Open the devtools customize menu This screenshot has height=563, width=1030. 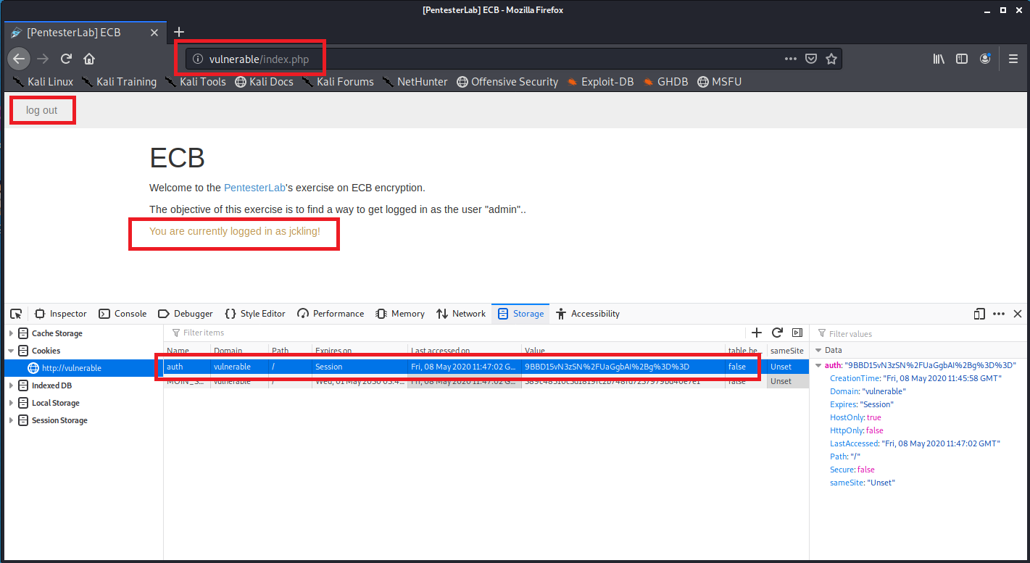999,314
